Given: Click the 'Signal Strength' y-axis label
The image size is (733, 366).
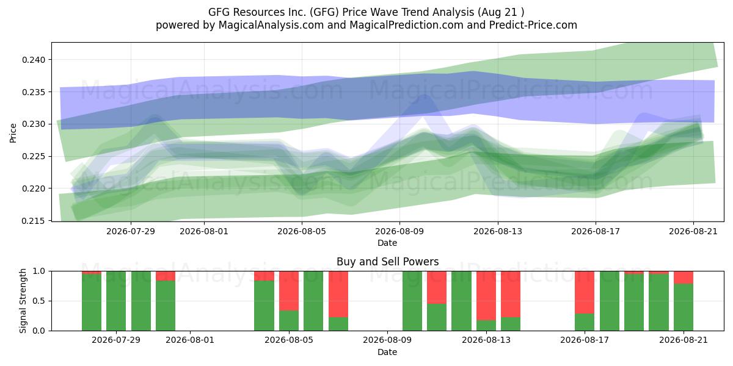Looking at the screenshot, I should point(23,301).
